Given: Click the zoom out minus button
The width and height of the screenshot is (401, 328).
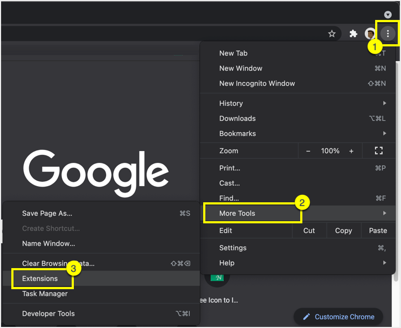Looking at the screenshot, I should (308, 151).
